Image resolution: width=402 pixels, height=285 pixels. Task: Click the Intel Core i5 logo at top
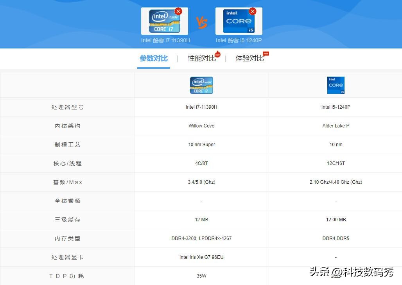tap(239, 20)
